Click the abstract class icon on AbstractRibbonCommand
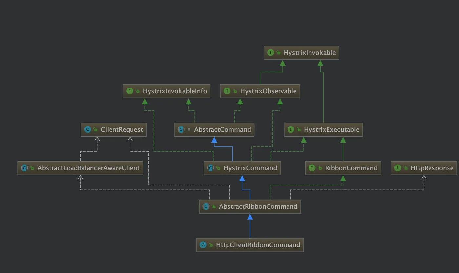Image resolution: width=459 pixels, height=273 pixels. pyautogui.click(x=206, y=206)
